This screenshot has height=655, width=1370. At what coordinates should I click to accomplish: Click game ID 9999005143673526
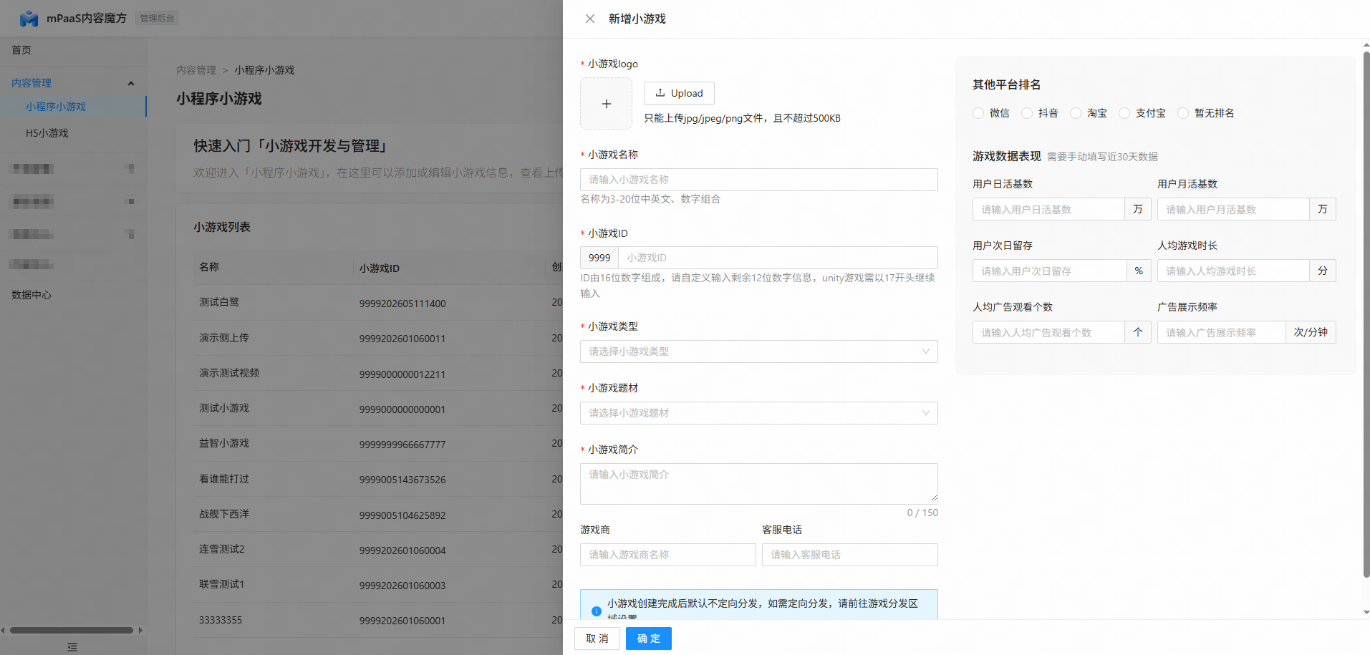pyautogui.click(x=402, y=480)
